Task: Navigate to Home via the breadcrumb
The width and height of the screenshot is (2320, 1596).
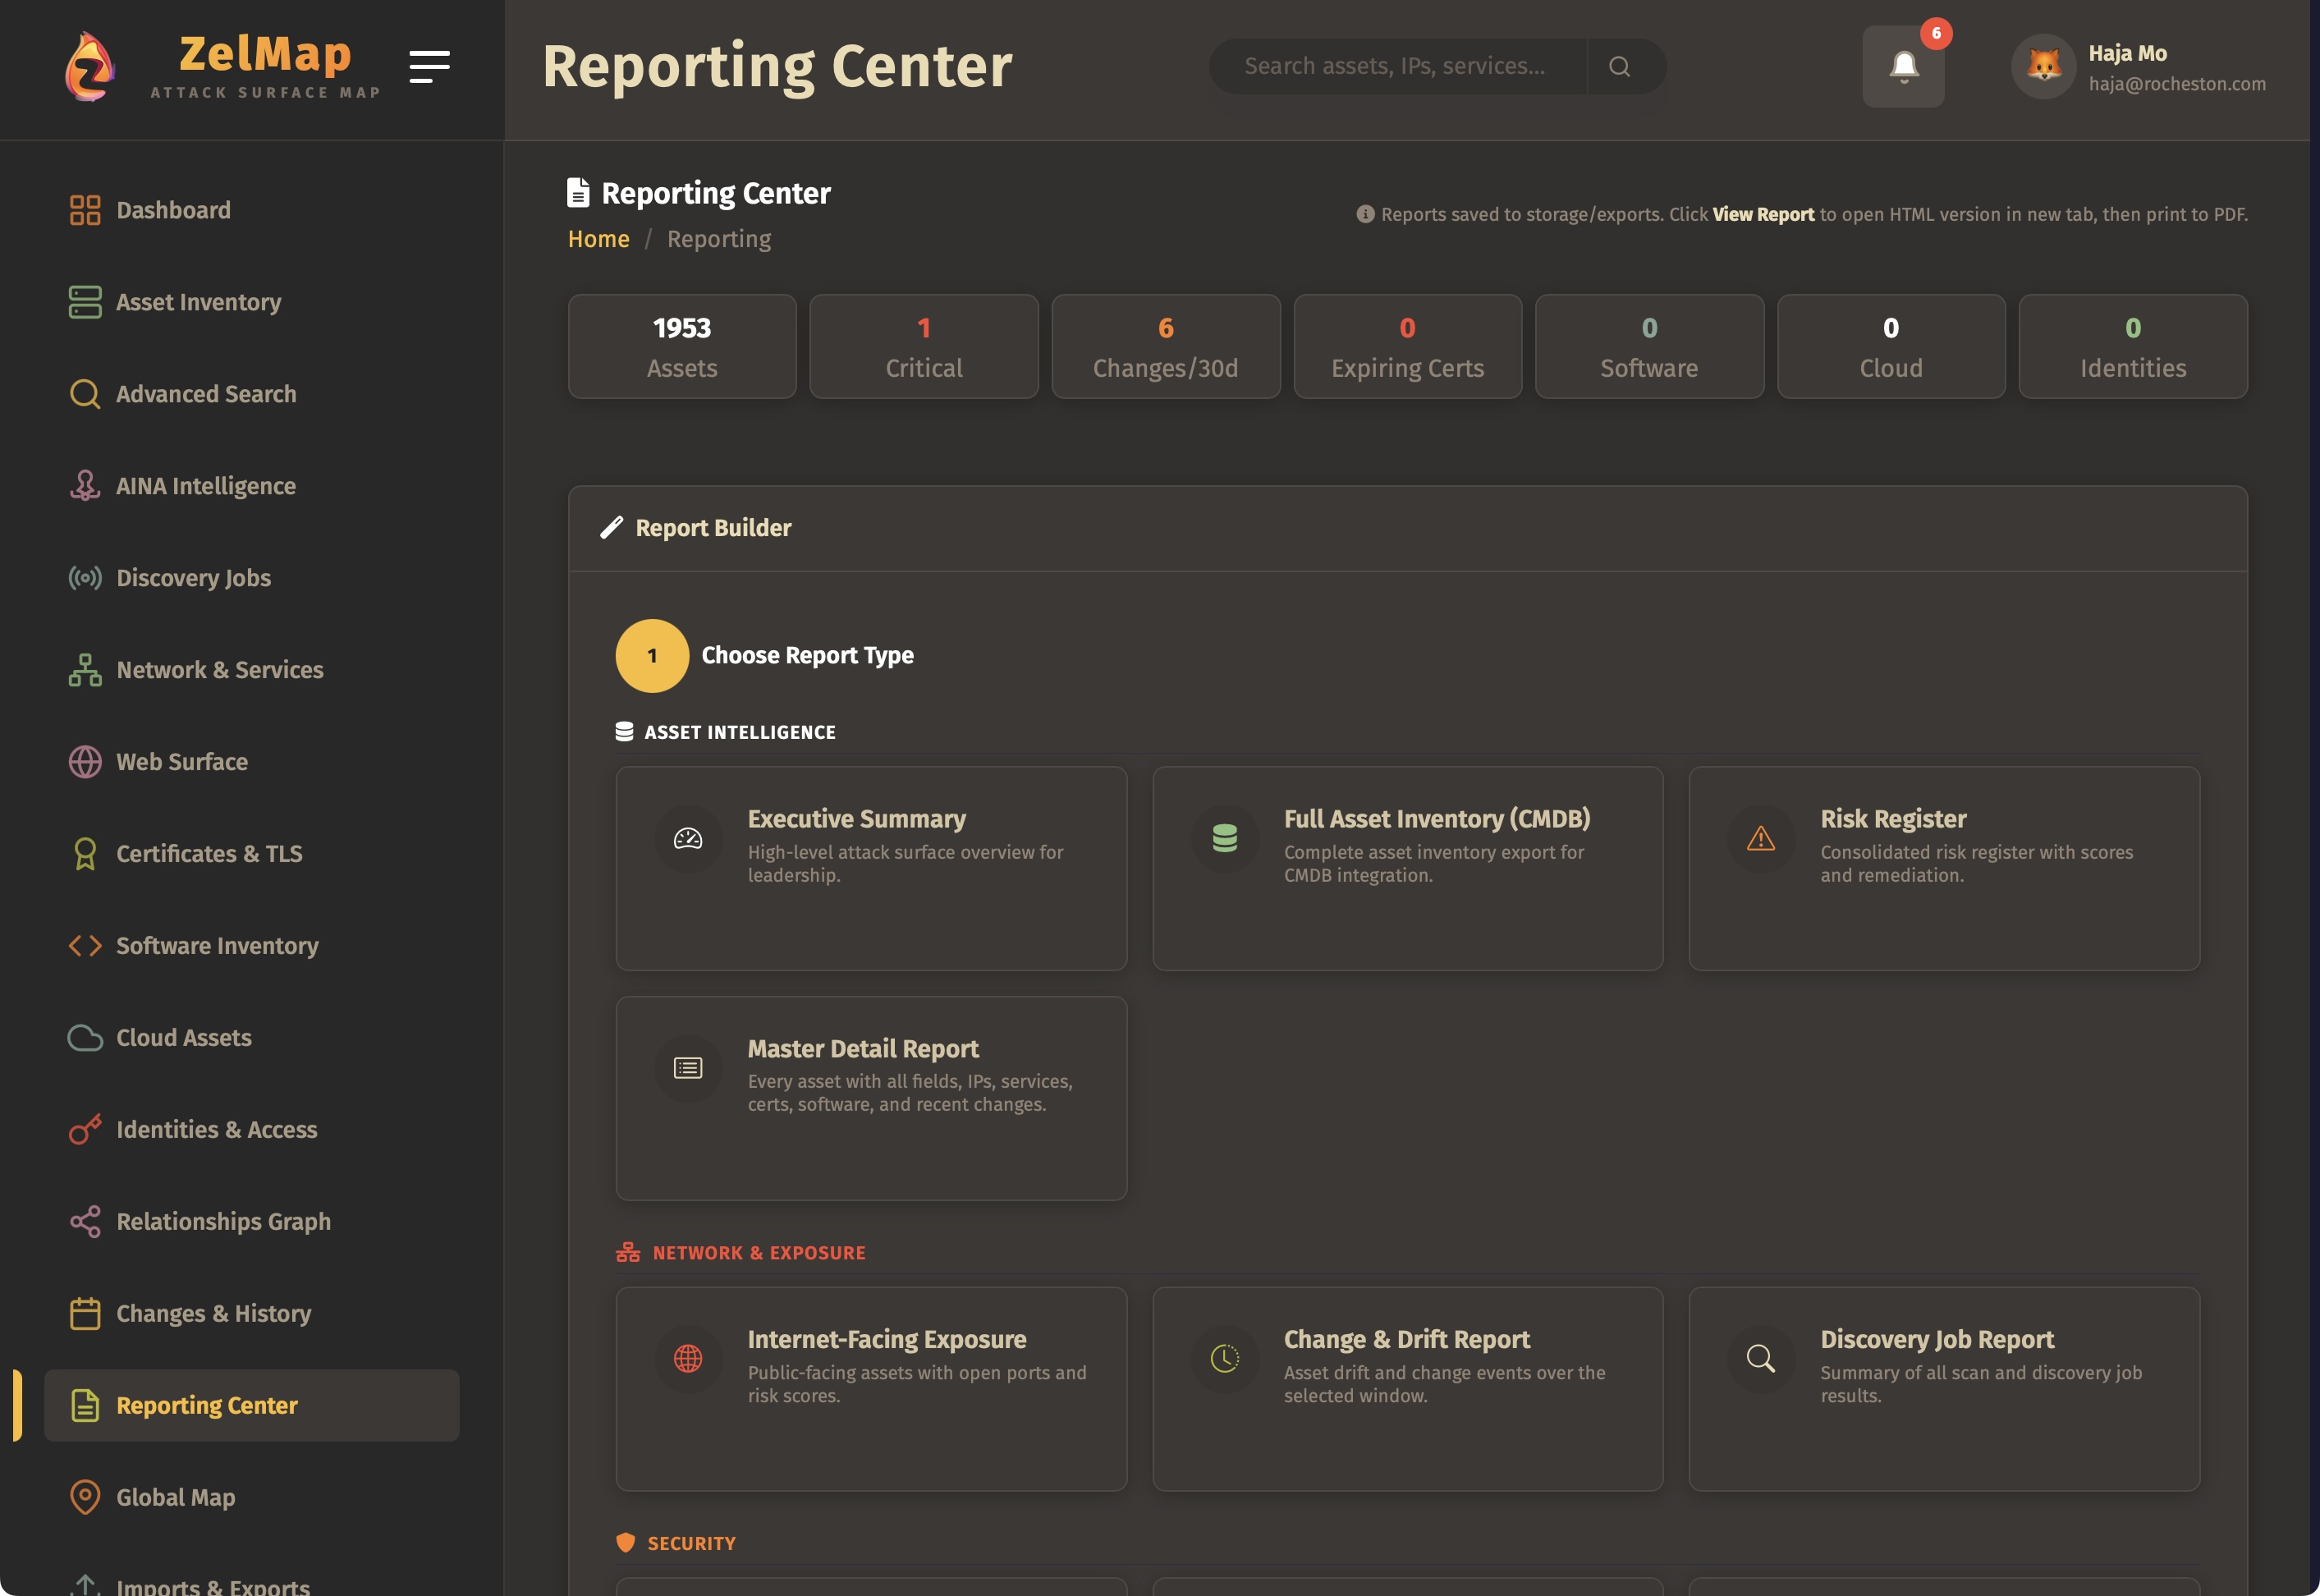Action: [x=598, y=239]
